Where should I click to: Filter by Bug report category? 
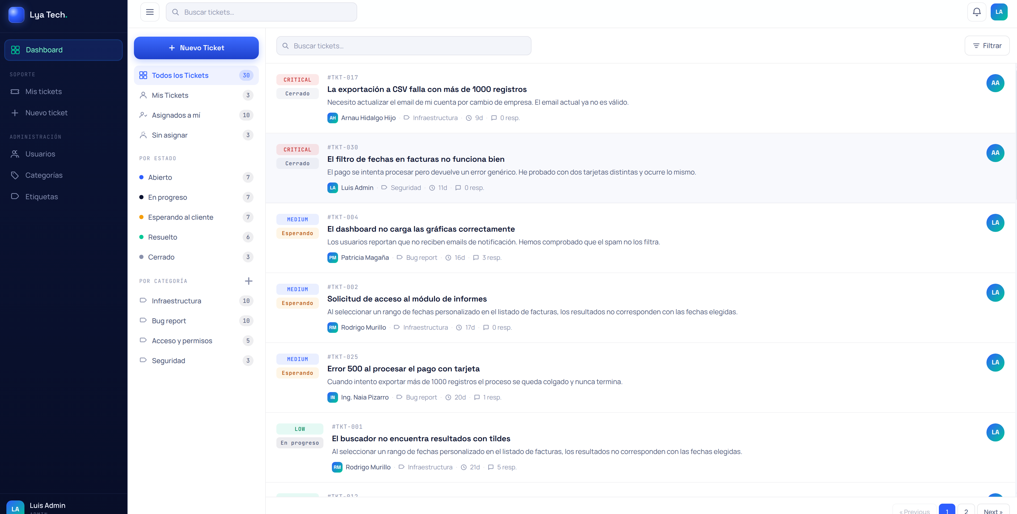coord(196,321)
